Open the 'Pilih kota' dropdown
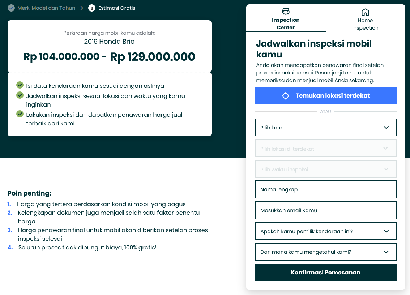The width and height of the screenshot is (410, 295). coord(325,128)
